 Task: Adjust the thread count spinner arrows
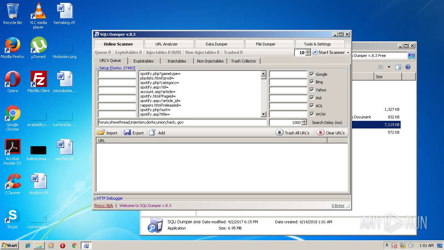pos(308,52)
